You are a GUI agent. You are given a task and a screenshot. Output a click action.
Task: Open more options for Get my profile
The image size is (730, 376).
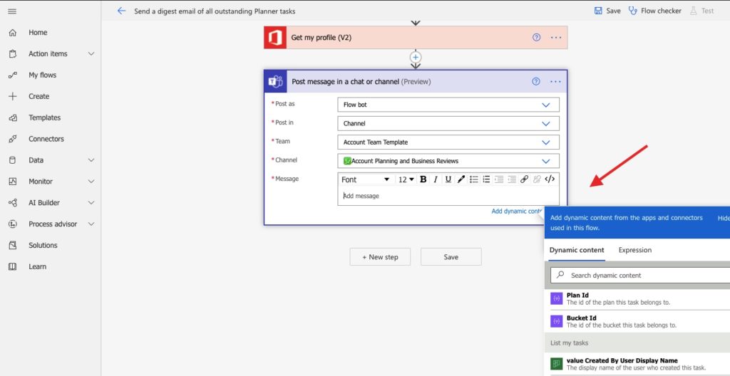coord(556,38)
